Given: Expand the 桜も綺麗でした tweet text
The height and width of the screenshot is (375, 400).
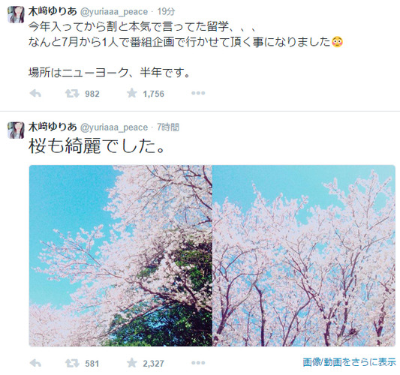Looking at the screenshot, I should click(97, 146).
